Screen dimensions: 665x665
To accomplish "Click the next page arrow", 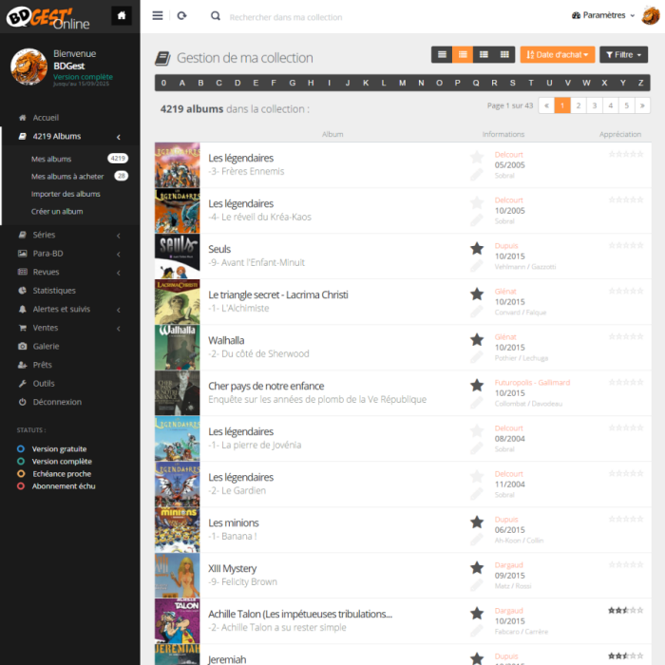I will [x=642, y=105].
